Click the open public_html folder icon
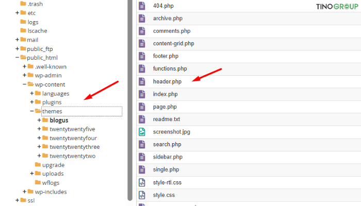The image size is (361, 206). (23, 57)
